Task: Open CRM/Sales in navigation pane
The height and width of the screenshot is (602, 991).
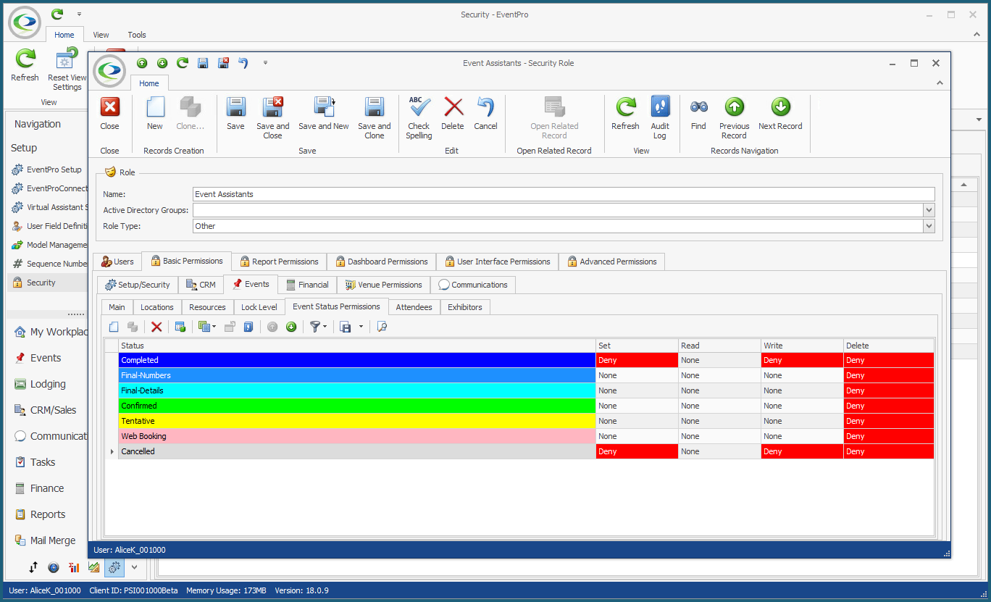Action: tap(53, 410)
